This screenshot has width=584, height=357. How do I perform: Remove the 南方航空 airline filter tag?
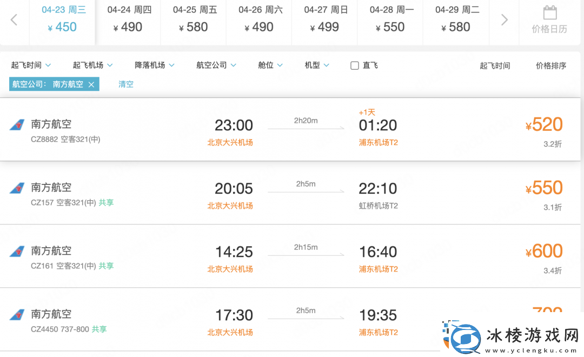coord(91,84)
